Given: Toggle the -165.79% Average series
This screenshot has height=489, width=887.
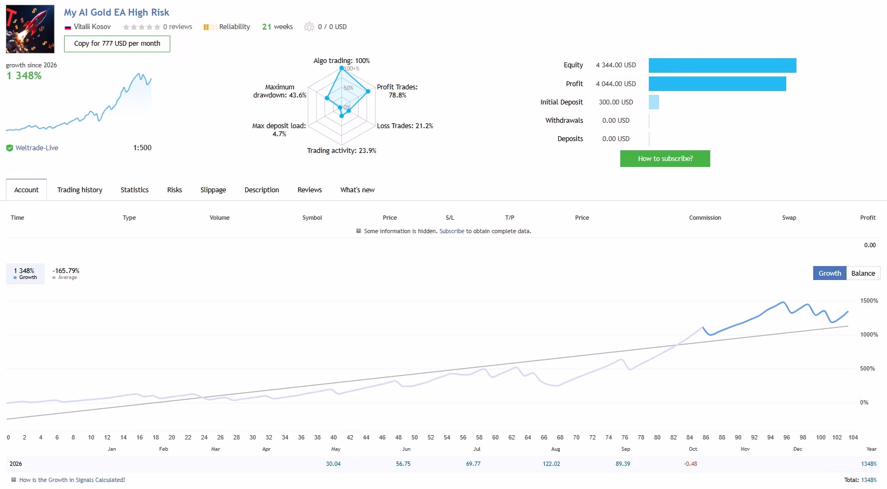Looking at the screenshot, I should (66, 274).
